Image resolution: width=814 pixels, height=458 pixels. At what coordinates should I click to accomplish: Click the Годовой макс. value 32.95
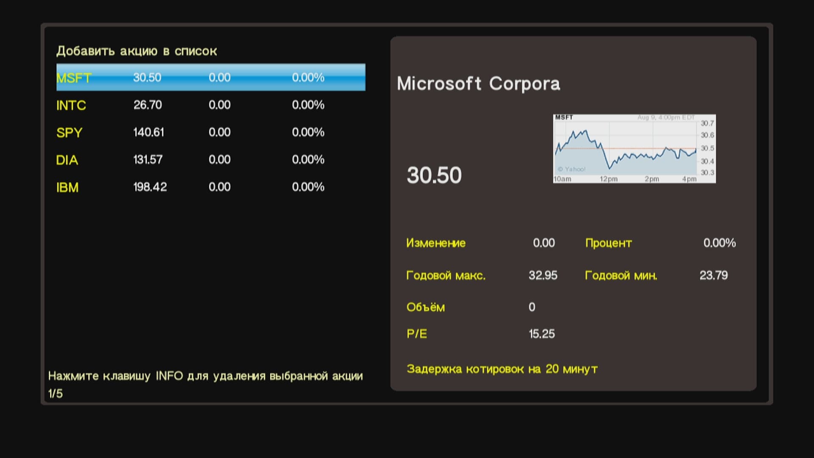coord(543,275)
